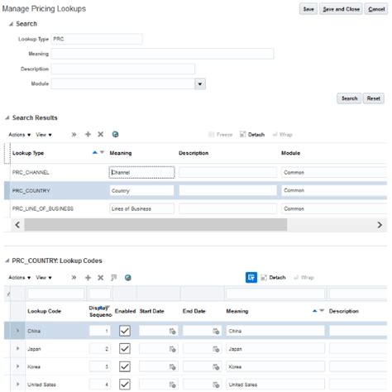Collapse the Search section
This screenshot has height=392, width=392.
pyautogui.click(x=11, y=24)
